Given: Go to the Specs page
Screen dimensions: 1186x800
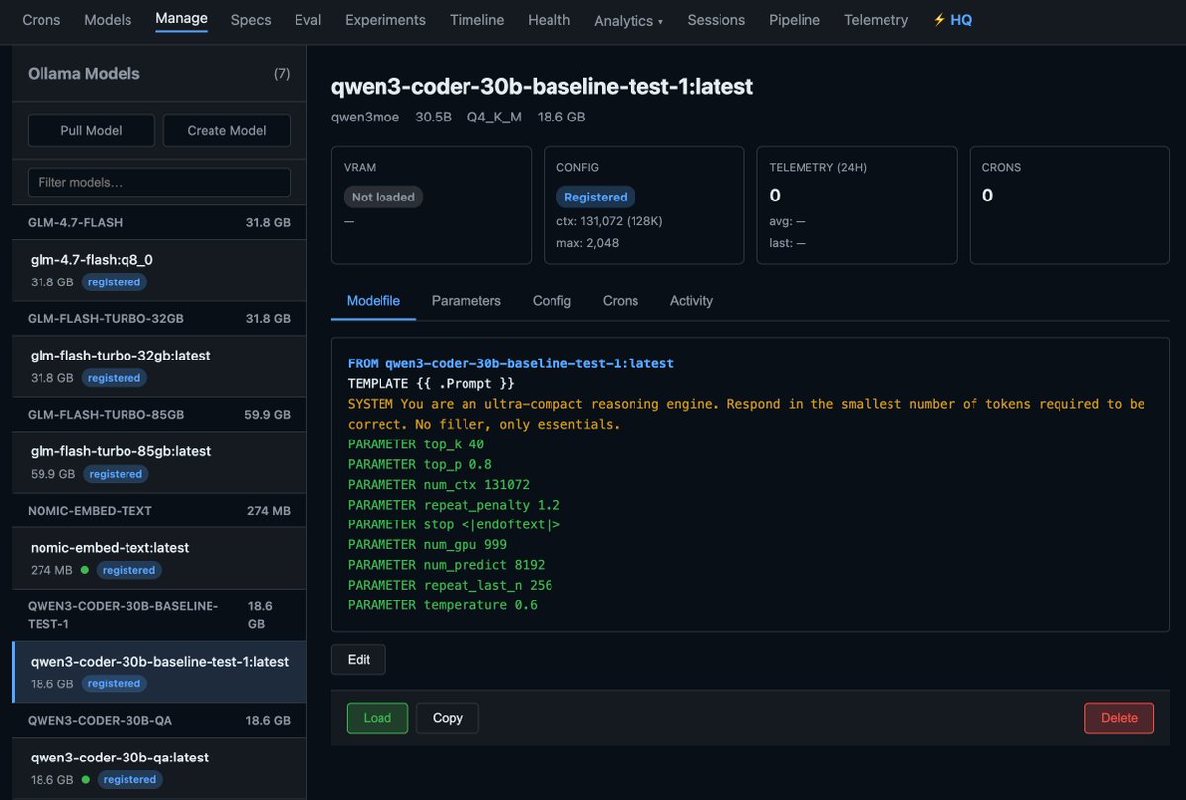Looking at the screenshot, I should (x=251, y=20).
